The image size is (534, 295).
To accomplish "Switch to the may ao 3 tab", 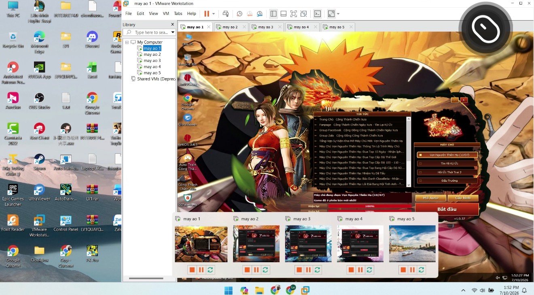I will point(266,27).
